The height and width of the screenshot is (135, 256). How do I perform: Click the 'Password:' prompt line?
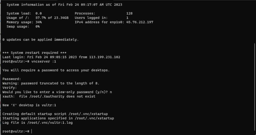click(12, 79)
